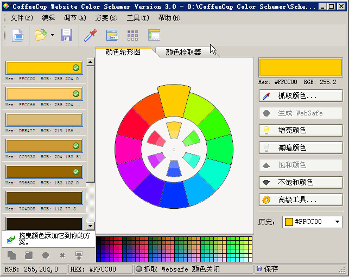
Task: Click the floppy disk save icon
Action: point(66,36)
